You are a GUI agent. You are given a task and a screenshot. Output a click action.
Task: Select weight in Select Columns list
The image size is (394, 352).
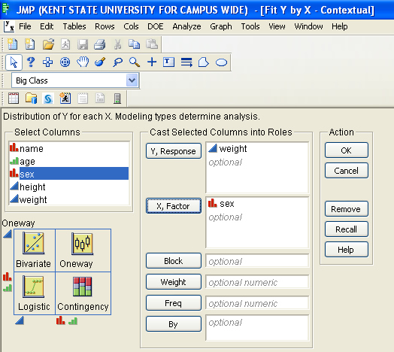[69, 199]
